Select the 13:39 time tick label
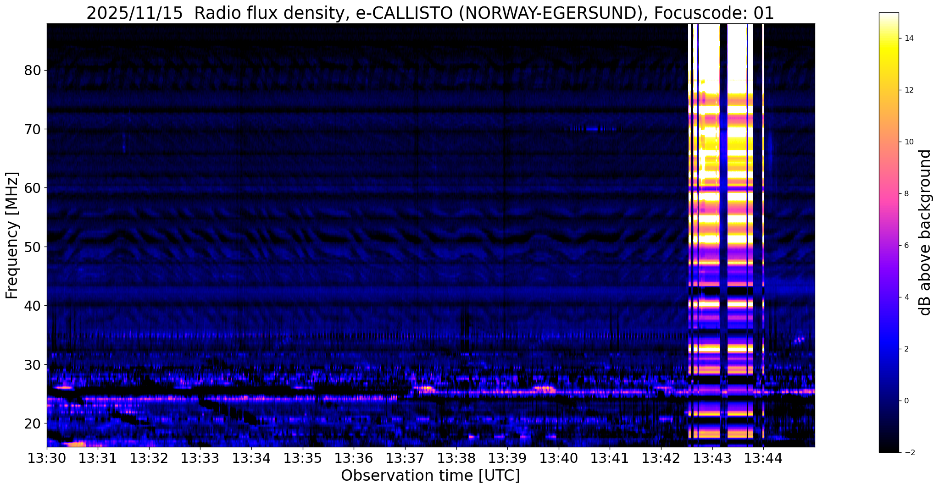 (507, 458)
